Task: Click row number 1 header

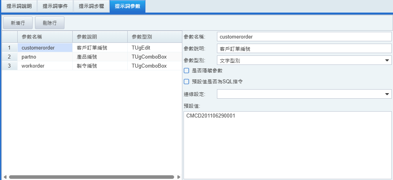Action: pyautogui.click(x=9, y=48)
